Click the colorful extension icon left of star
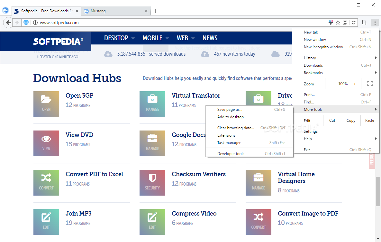The image size is (381, 242). click(x=331, y=22)
